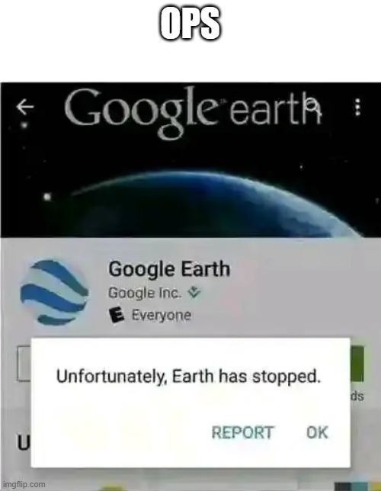Image resolution: width=381 pixels, height=491 pixels.
Task: Click the E content rating icon
Action: [x=117, y=315]
